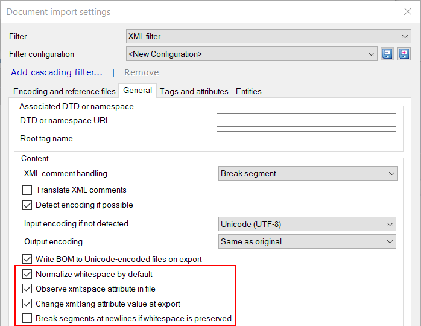Viewport: 421px width, 326px height.
Task: Open the Entities tab
Action: click(x=248, y=91)
